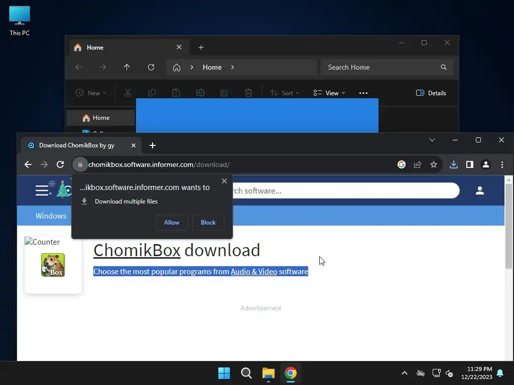
Task: Open File Explorer from the taskbar
Action: pyautogui.click(x=268, y=373)
